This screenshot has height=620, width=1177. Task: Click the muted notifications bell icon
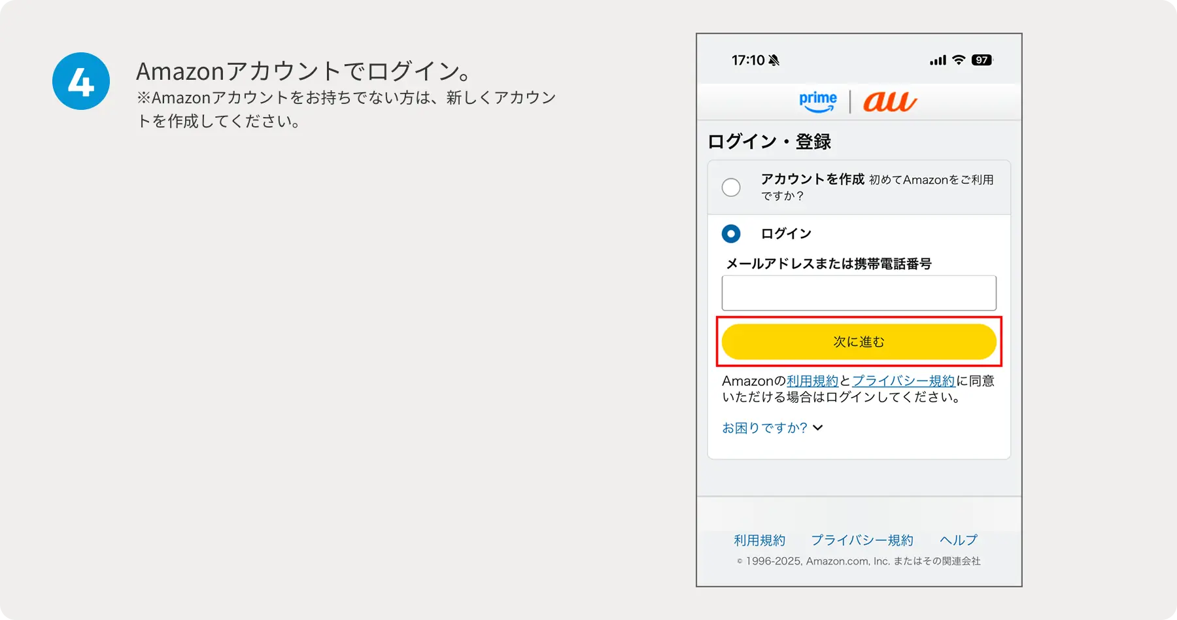click(x=774, y=60)
